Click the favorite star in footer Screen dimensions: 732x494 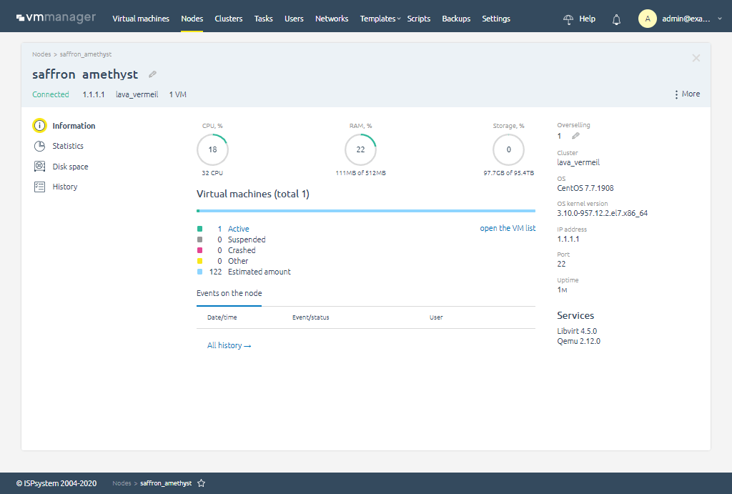coord(201,483)
